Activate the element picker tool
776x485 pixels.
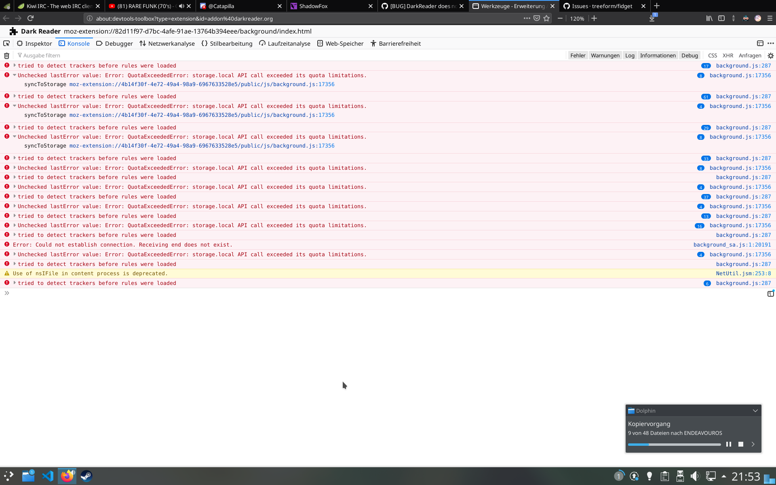point(6,44)
